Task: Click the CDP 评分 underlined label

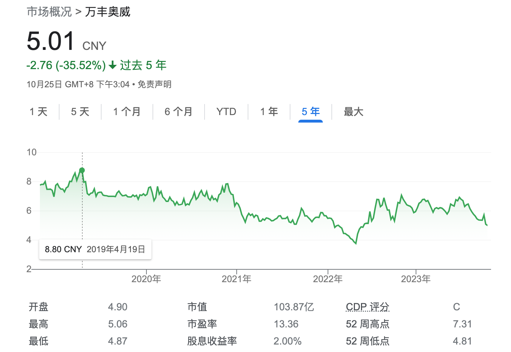Action: 367,307
